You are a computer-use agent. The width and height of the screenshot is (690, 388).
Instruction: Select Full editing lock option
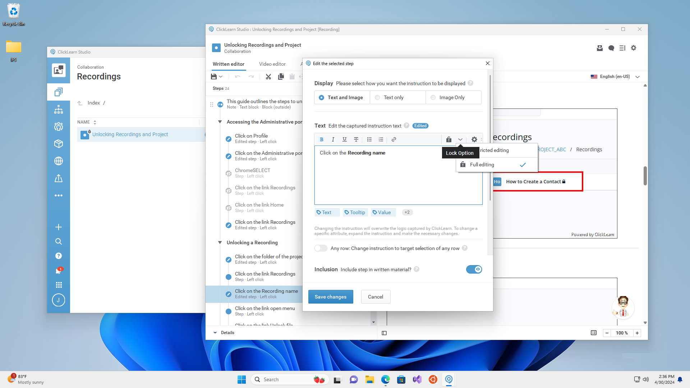coord(482,164)
